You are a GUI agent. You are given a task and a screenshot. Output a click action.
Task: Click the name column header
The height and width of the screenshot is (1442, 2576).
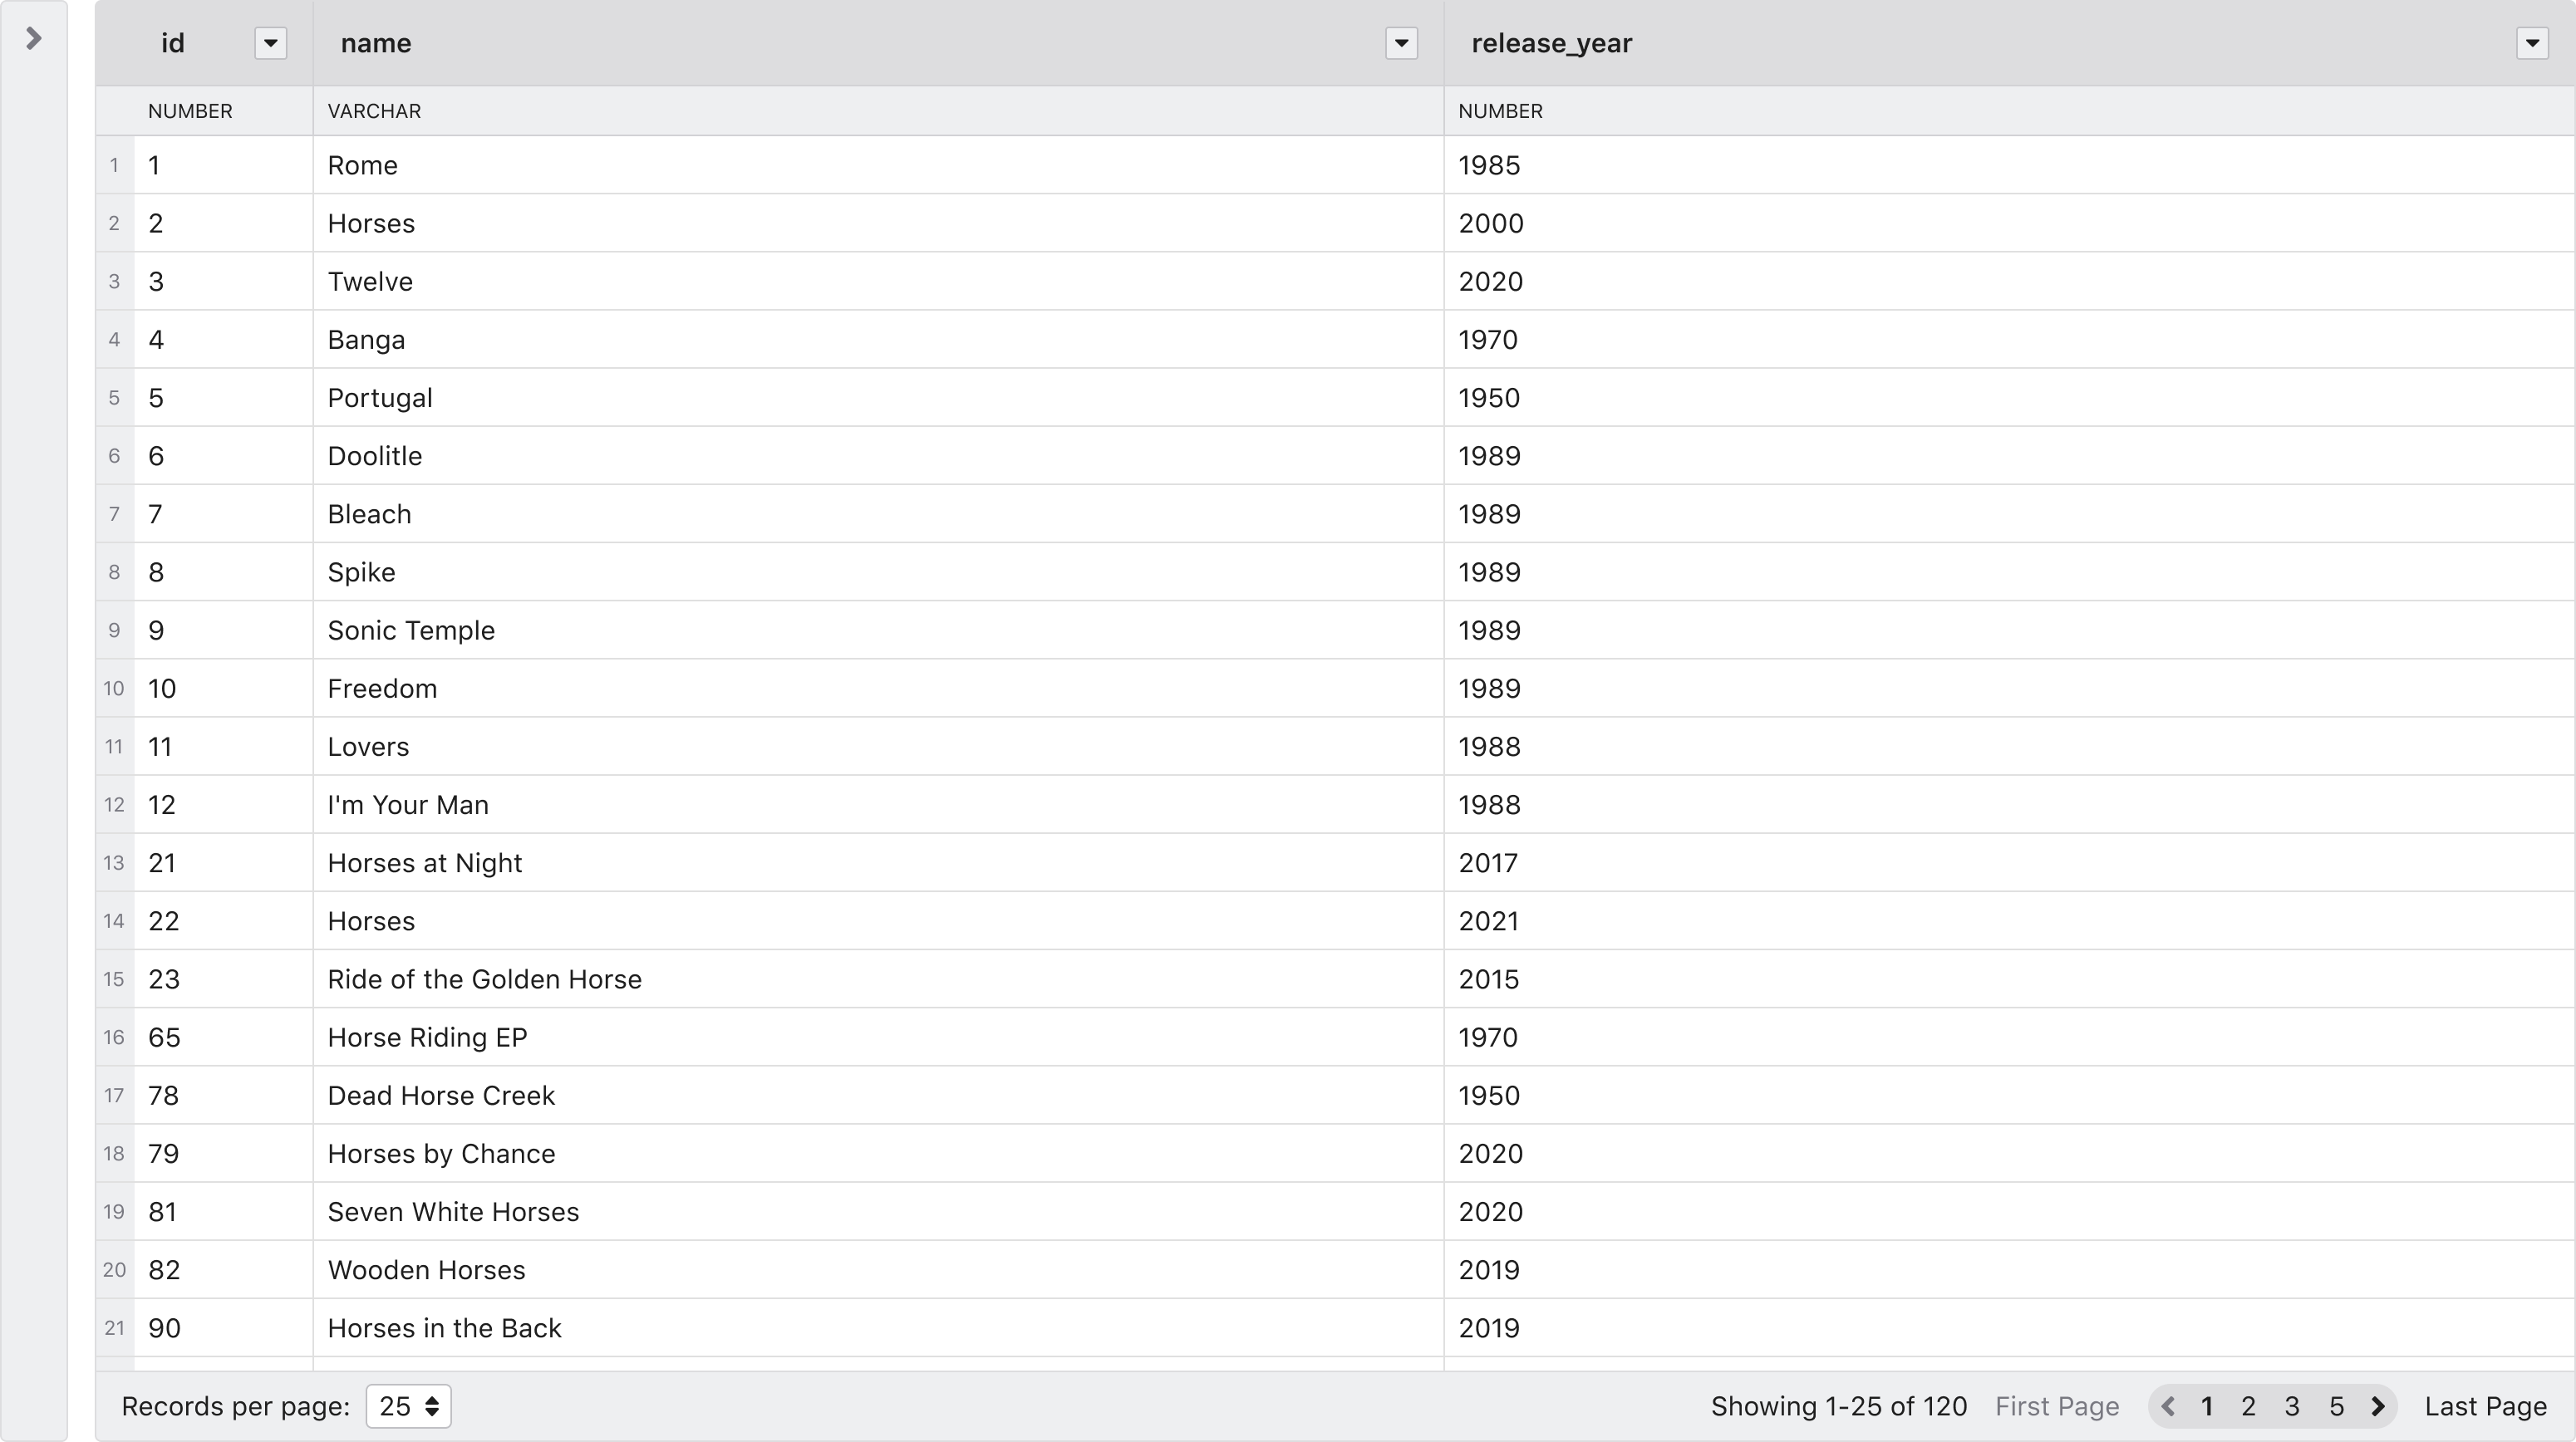pos(376,43)
